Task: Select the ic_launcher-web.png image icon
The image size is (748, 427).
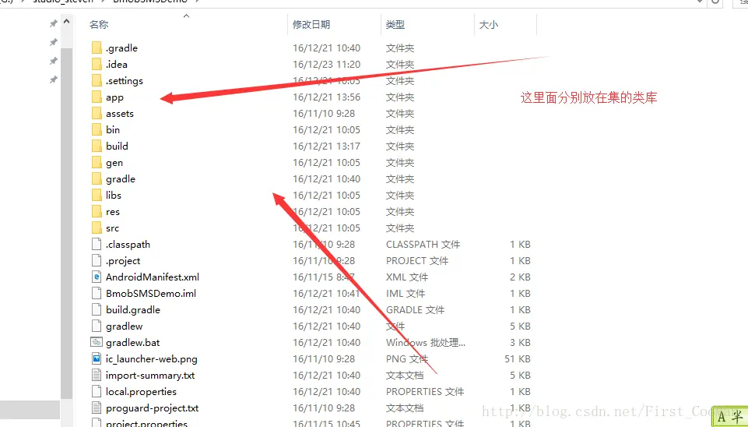Action: click(97, 359)
